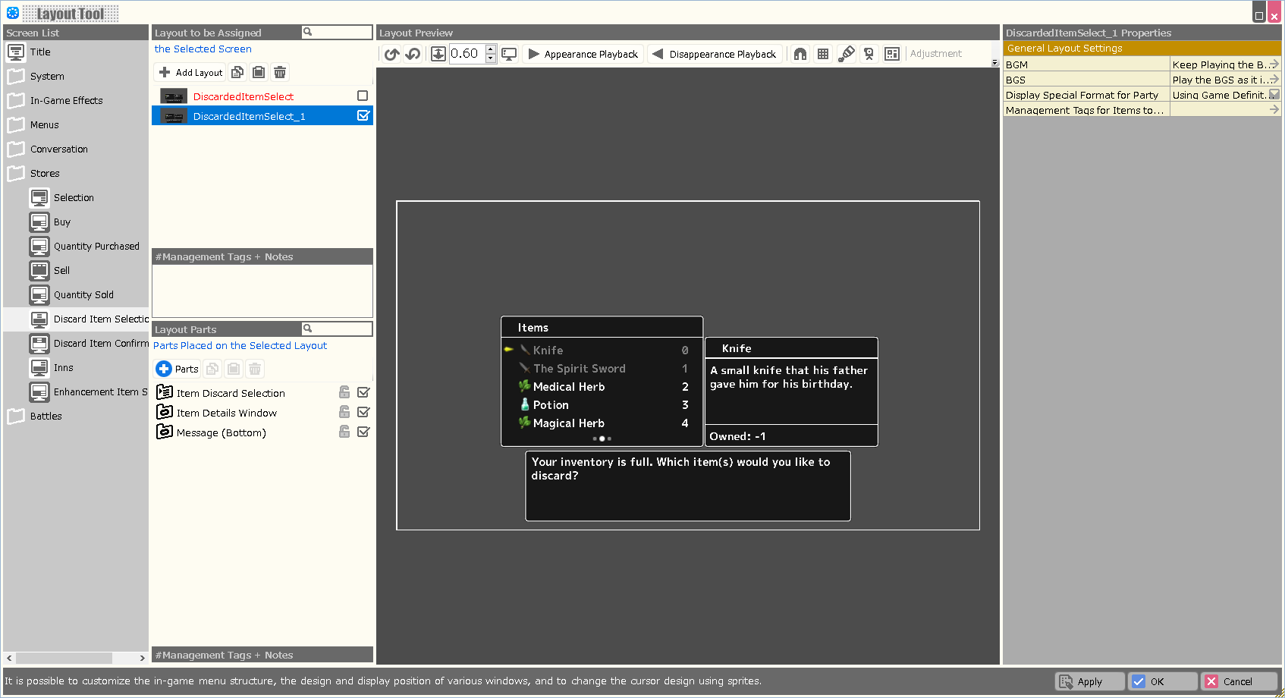The image size is (1285, 698).
Task: Open Display Special Format for Party dropdown
Action: click(1274, 95)
